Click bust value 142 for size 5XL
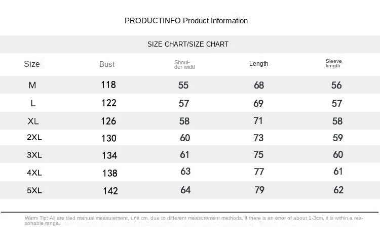This screenshot has height=246, width=380. tap(110, 191)
